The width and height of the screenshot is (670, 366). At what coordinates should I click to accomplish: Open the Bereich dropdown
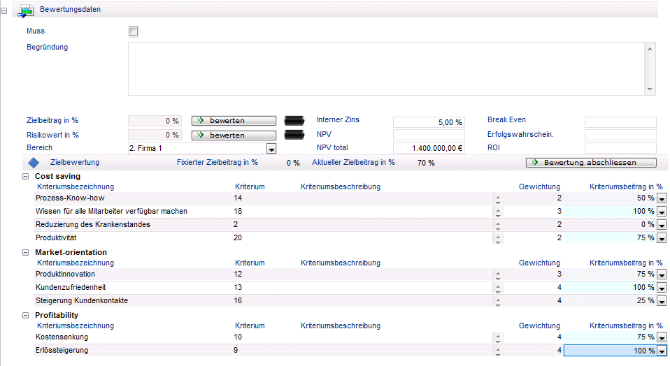pos(271,149)
